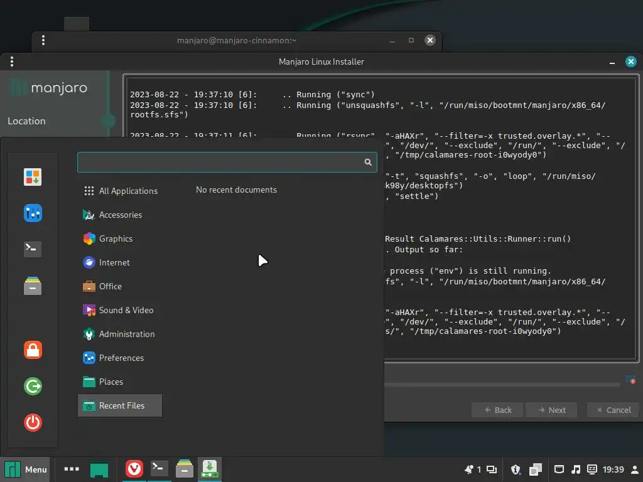Click the user applet icon in the tray
643x482 pixels.
(x=635, y=469)
